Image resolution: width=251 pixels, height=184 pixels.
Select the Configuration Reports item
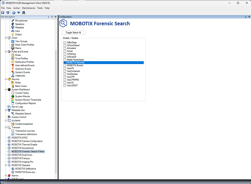(25, 103)
